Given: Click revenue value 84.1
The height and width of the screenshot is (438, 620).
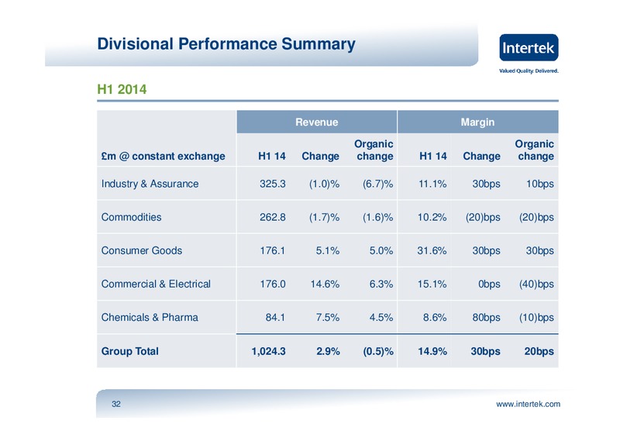Looking at the screenshot, I should [x=275, y=317].
